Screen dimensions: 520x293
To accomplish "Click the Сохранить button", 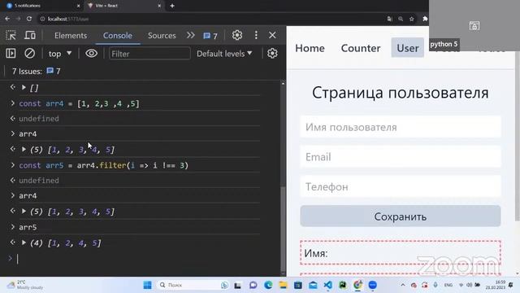I will (401, 216).
